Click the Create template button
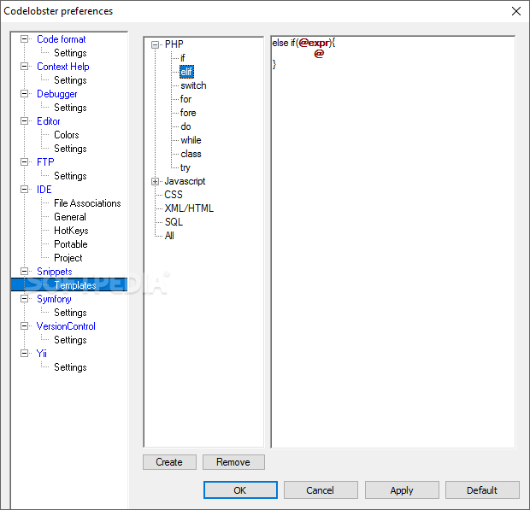The height and width of the screenshot is (510, 530). coord(169,461)
